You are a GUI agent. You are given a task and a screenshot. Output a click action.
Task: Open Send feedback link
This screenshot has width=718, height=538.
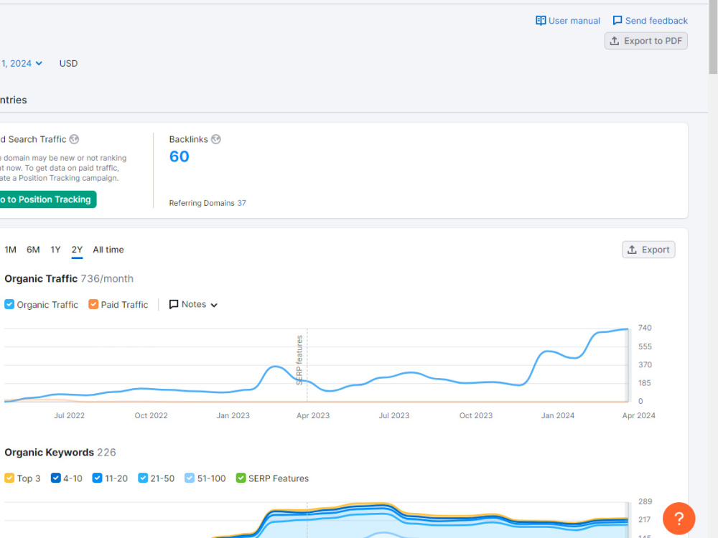coord(651,21)
